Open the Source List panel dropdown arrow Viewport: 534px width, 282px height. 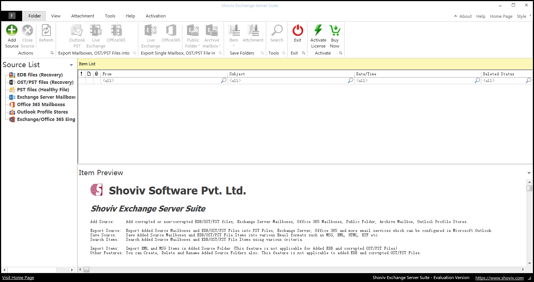(71, 65)
